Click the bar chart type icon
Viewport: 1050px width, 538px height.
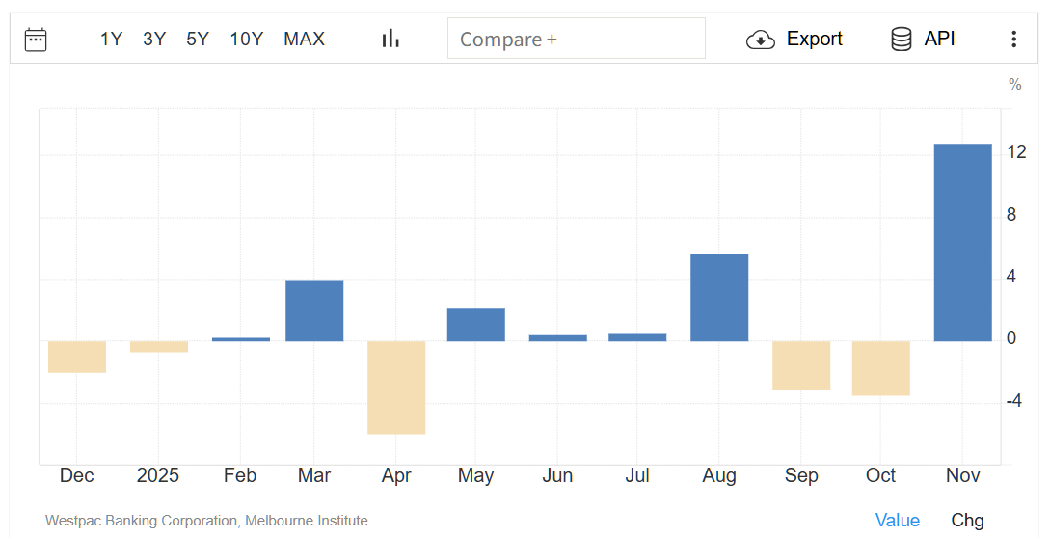point(390,39)
